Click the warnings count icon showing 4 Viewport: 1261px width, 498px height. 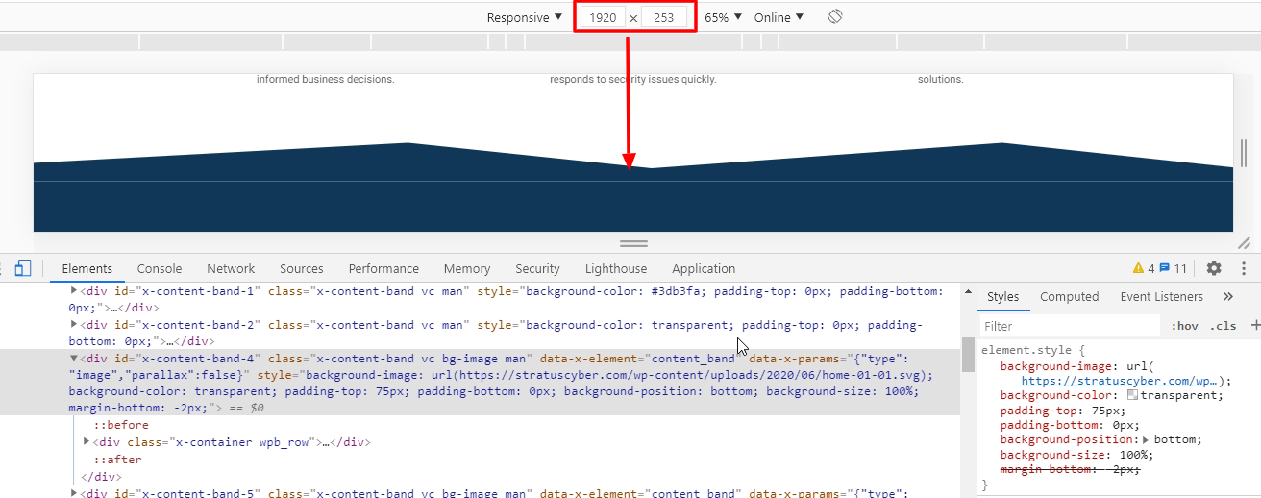point(1144,268)
